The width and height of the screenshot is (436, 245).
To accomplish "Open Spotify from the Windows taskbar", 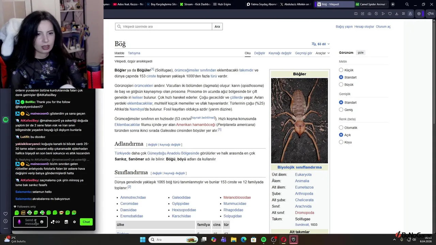I will [x=264, y=240].
